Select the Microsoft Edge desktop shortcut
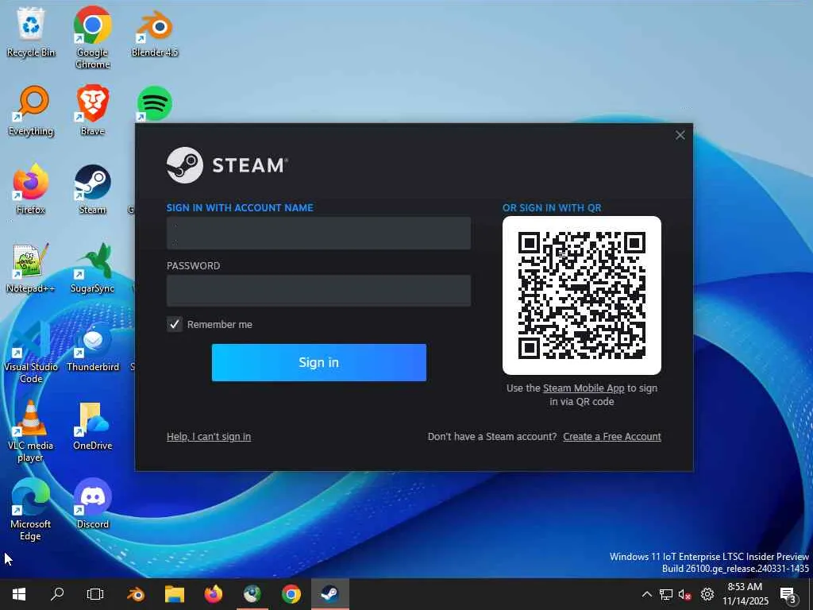 click(31, 511)
